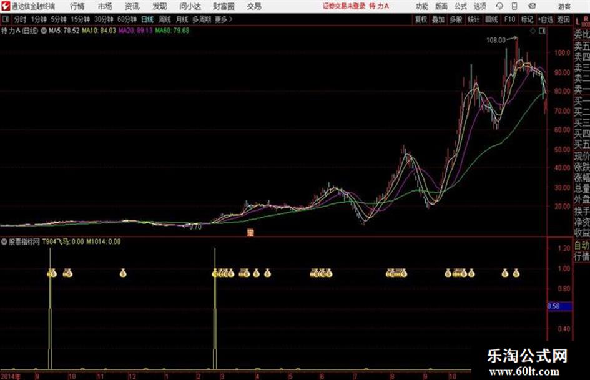Image resolution: width=590 pixels, height=380 pixels.
Task: Click the 标记 mark button
Action: click(527, 19)
